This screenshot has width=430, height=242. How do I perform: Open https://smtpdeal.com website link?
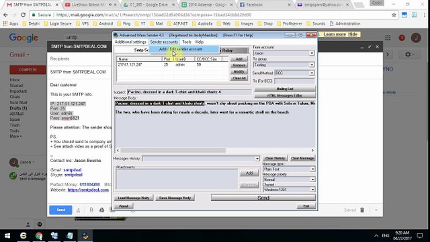pyautogui.click(x=88, y=190)
